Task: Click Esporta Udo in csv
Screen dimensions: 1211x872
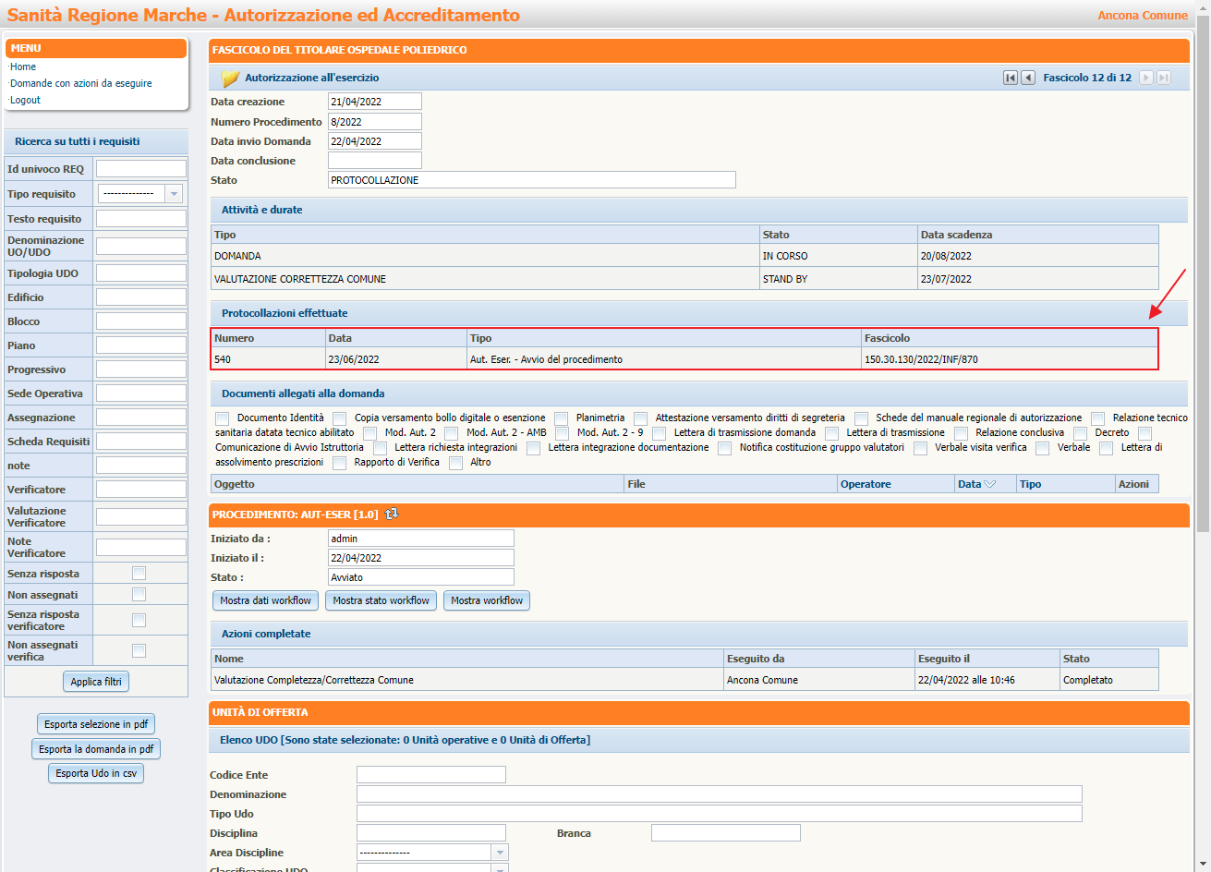Action: point(96,773)
